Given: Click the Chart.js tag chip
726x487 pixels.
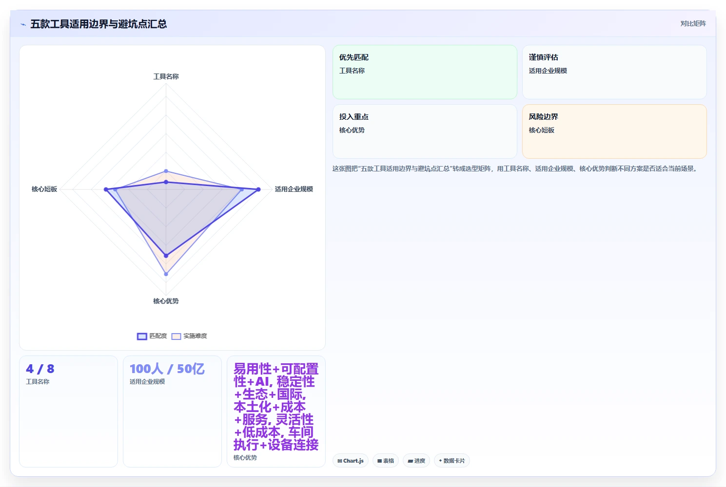Looking at the screenshot, I should [x=351, y=461].
